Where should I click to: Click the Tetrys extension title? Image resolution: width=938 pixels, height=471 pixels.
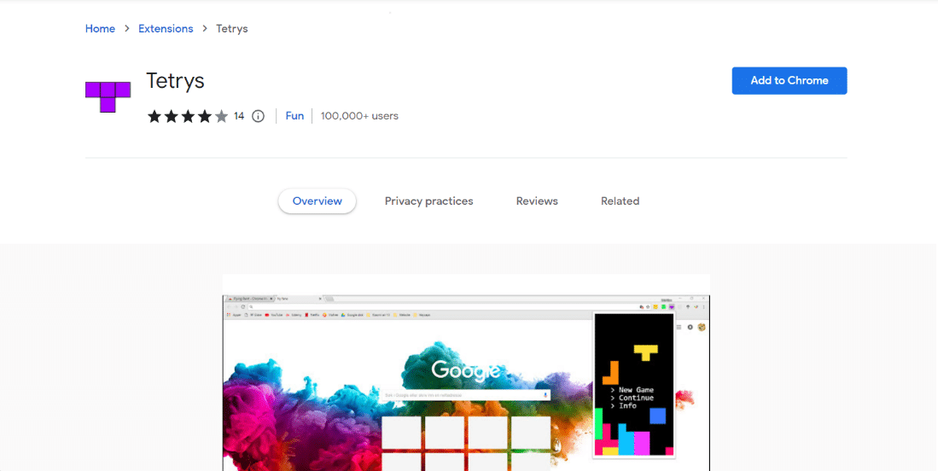175,81
